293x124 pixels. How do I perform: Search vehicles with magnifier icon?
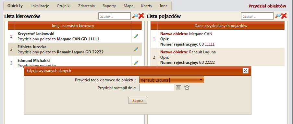pyautogui.click(x=277, y=16)
